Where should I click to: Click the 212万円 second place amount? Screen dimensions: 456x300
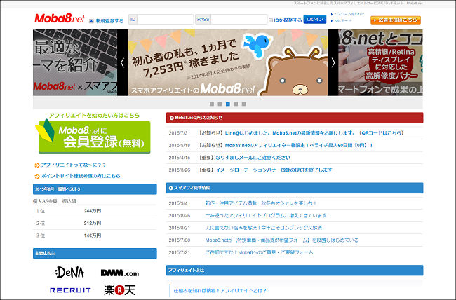(92, 223)
